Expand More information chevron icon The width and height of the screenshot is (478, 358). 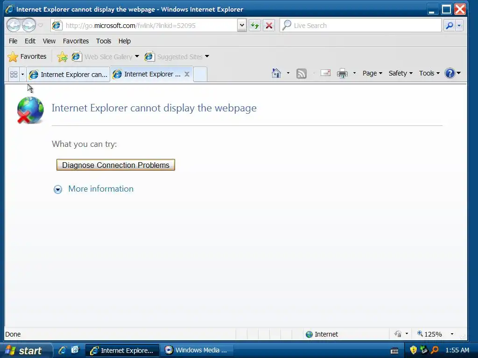pos(57,189)
